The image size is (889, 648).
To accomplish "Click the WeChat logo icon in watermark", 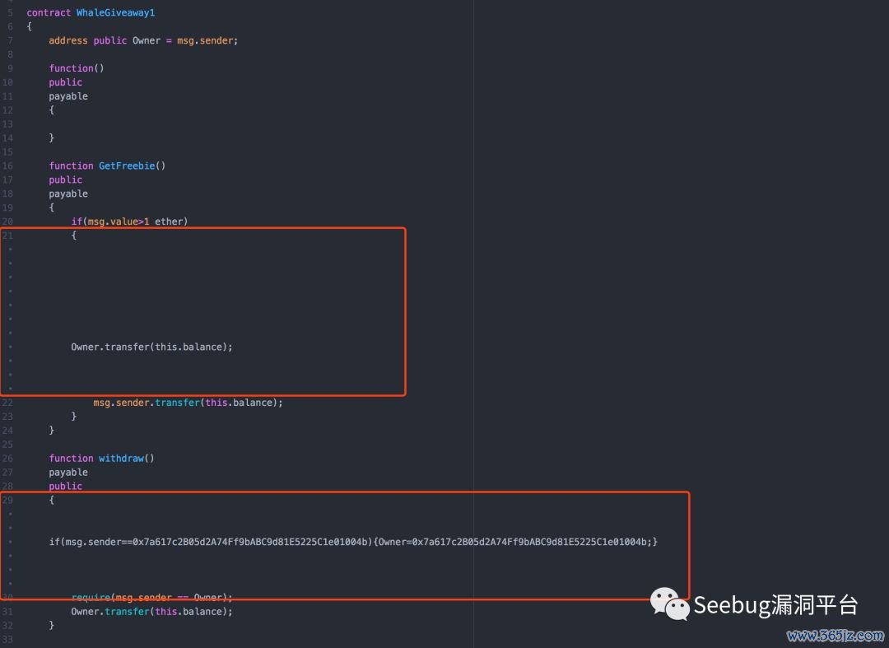I will (x=670, y=604).
